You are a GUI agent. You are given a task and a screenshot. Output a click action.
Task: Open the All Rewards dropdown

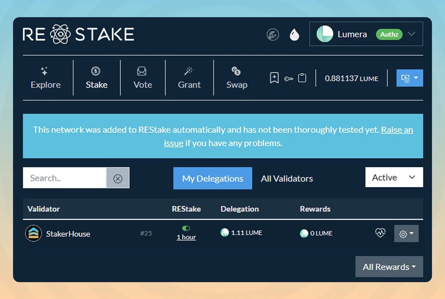(x=389, y=267)
